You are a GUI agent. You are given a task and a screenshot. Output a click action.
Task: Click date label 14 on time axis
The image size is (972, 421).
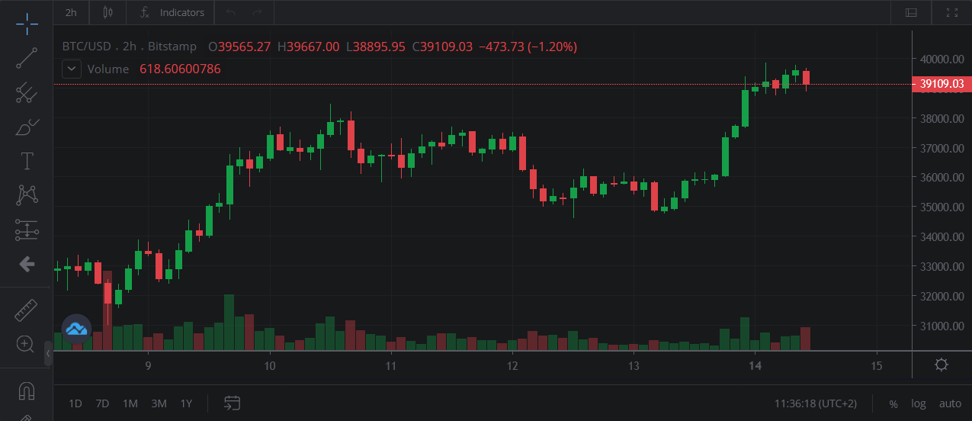pyautogui.click(x=755, y=366)
